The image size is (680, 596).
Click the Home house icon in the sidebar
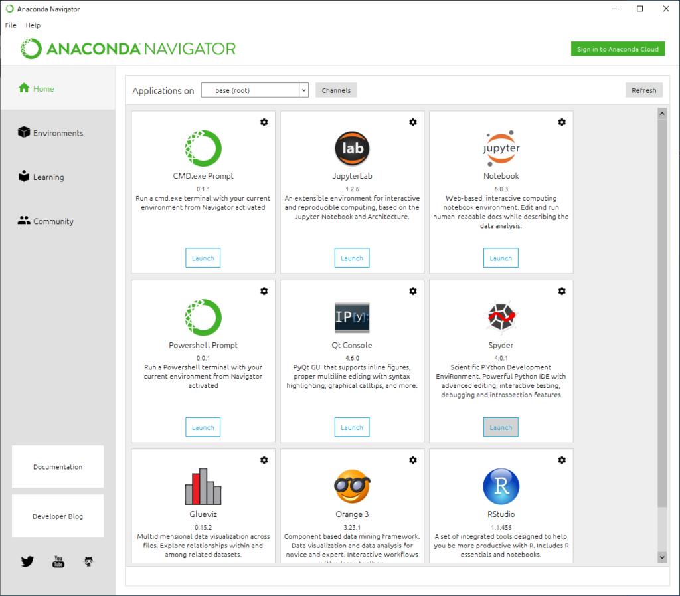[x=24, y=88]
